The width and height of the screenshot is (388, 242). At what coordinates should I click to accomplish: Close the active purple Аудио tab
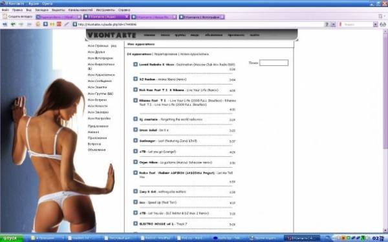tap(127, 17)
